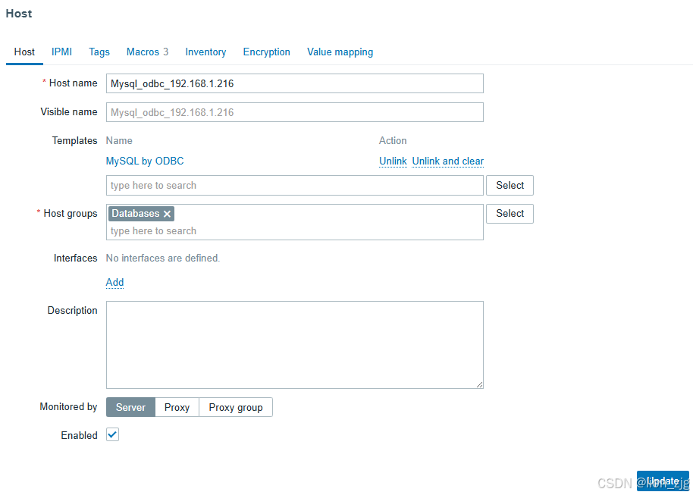Screen dimensions: 693x495
Task: Open the Tags tab
Action: coord(99,52)
